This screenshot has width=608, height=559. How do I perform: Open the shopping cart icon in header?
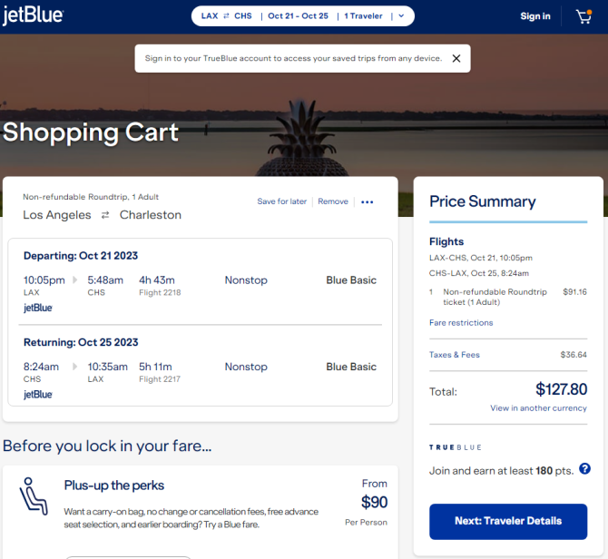(x=584, y=16)
